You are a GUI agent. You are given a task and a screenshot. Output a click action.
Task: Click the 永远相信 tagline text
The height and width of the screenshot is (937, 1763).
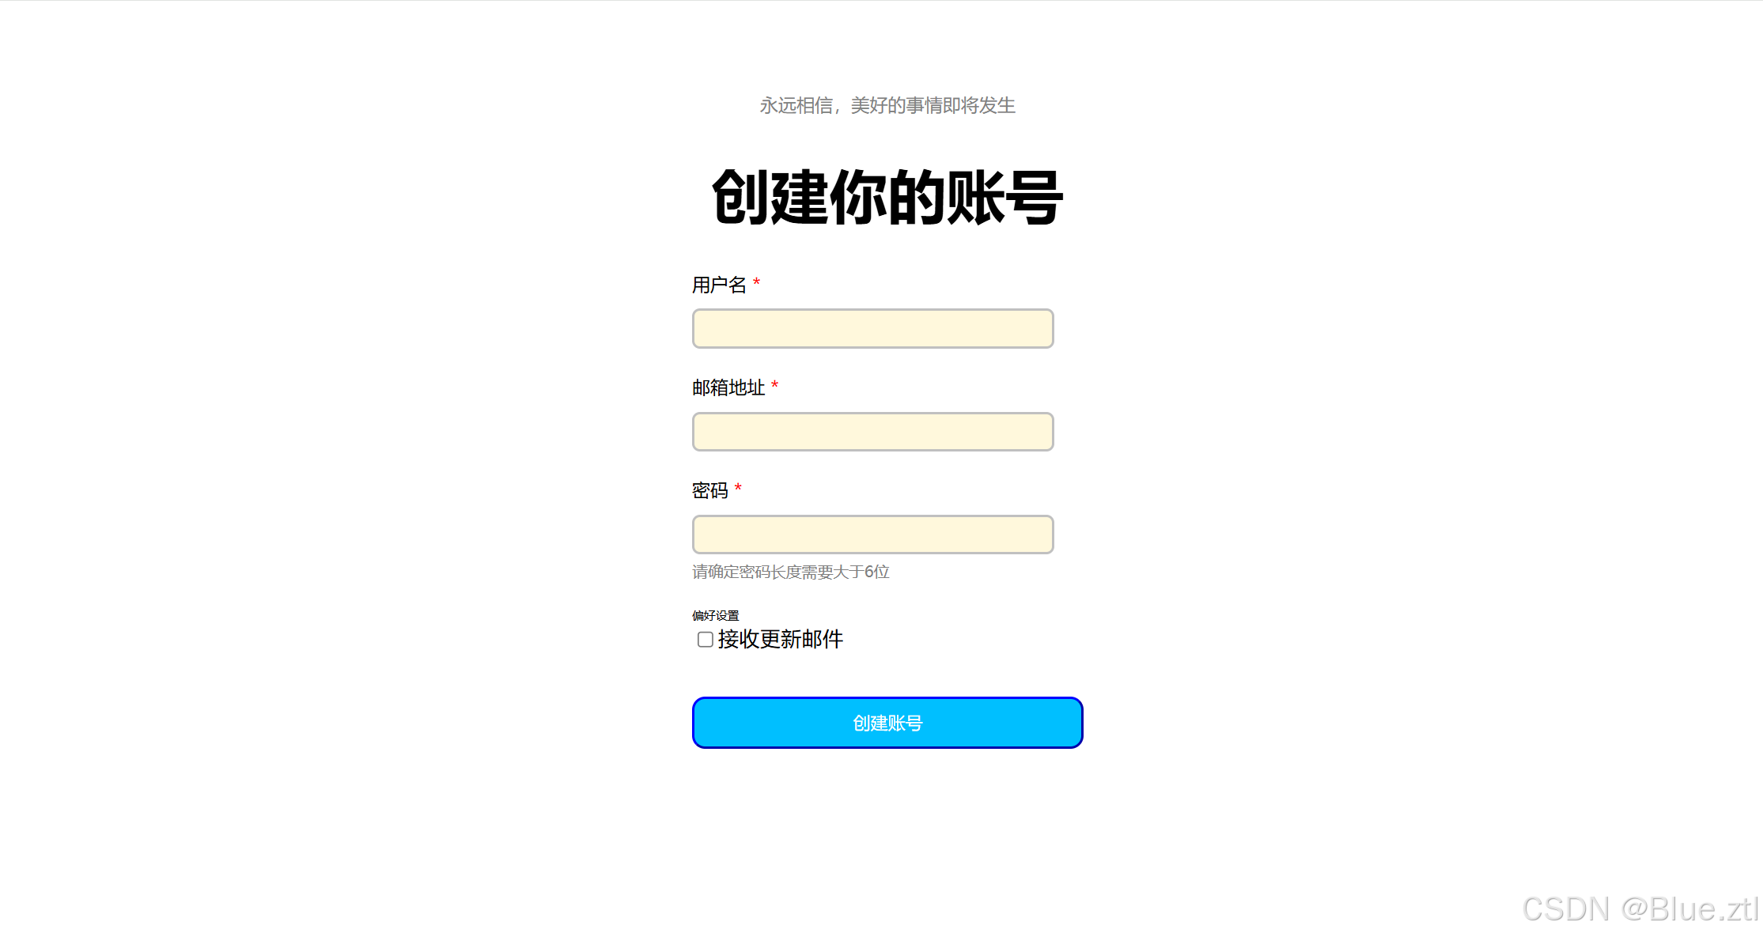[796, 105]
